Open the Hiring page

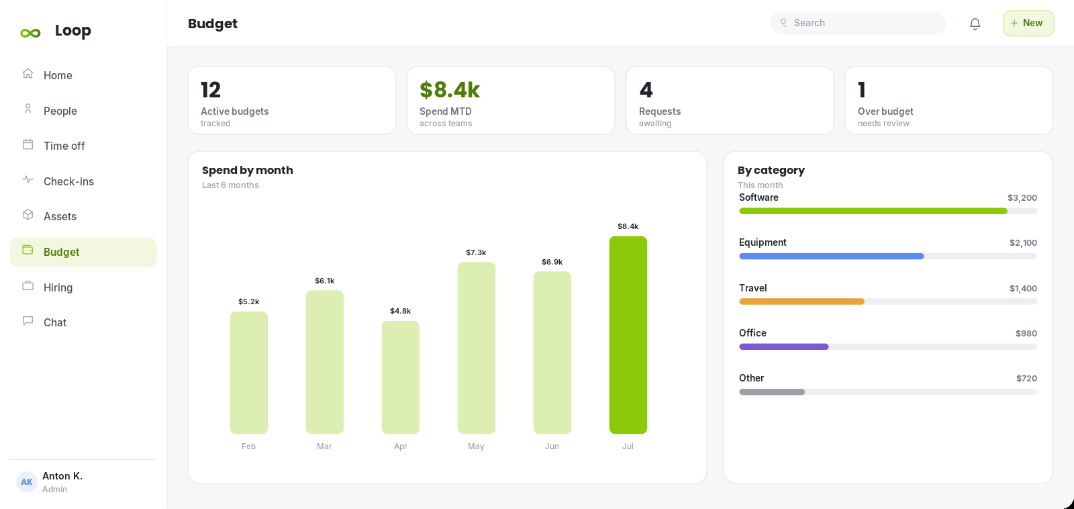83,287
